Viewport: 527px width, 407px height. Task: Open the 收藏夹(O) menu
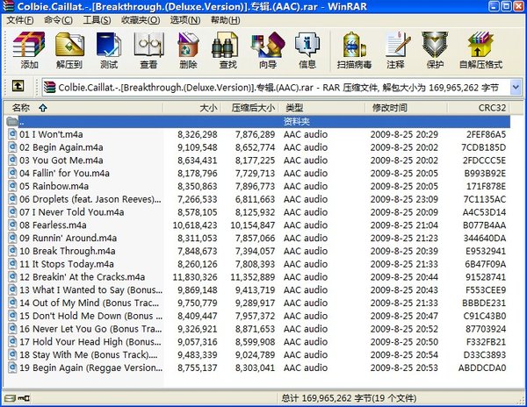tap(141, 20)
